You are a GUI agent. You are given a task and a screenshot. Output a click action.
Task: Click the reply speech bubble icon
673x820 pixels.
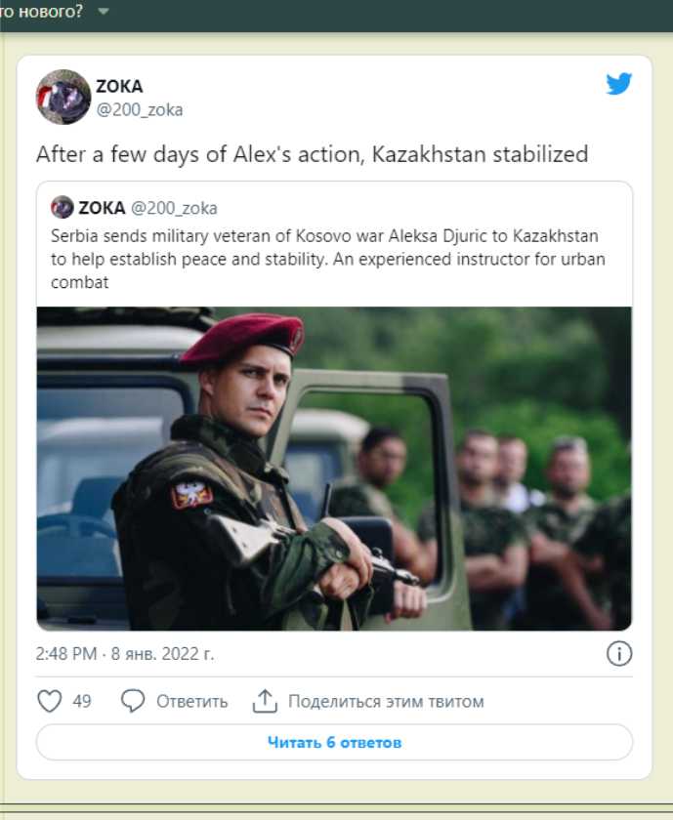(x=133, y=701)
